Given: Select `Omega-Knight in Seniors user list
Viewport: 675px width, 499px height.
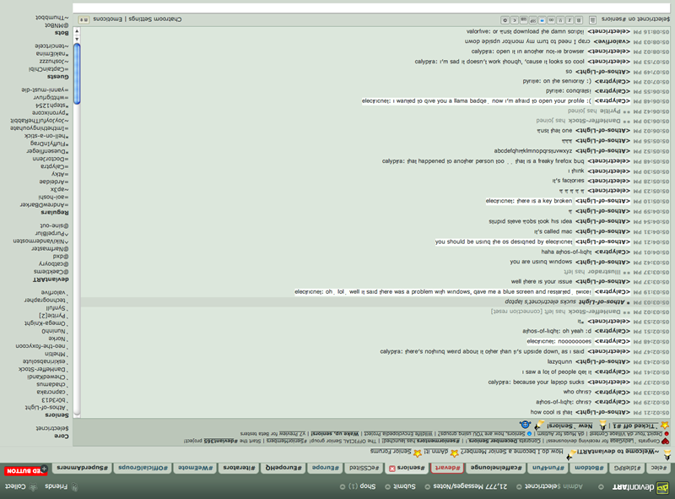Looking at the screenshot, I should coord(46,323).
